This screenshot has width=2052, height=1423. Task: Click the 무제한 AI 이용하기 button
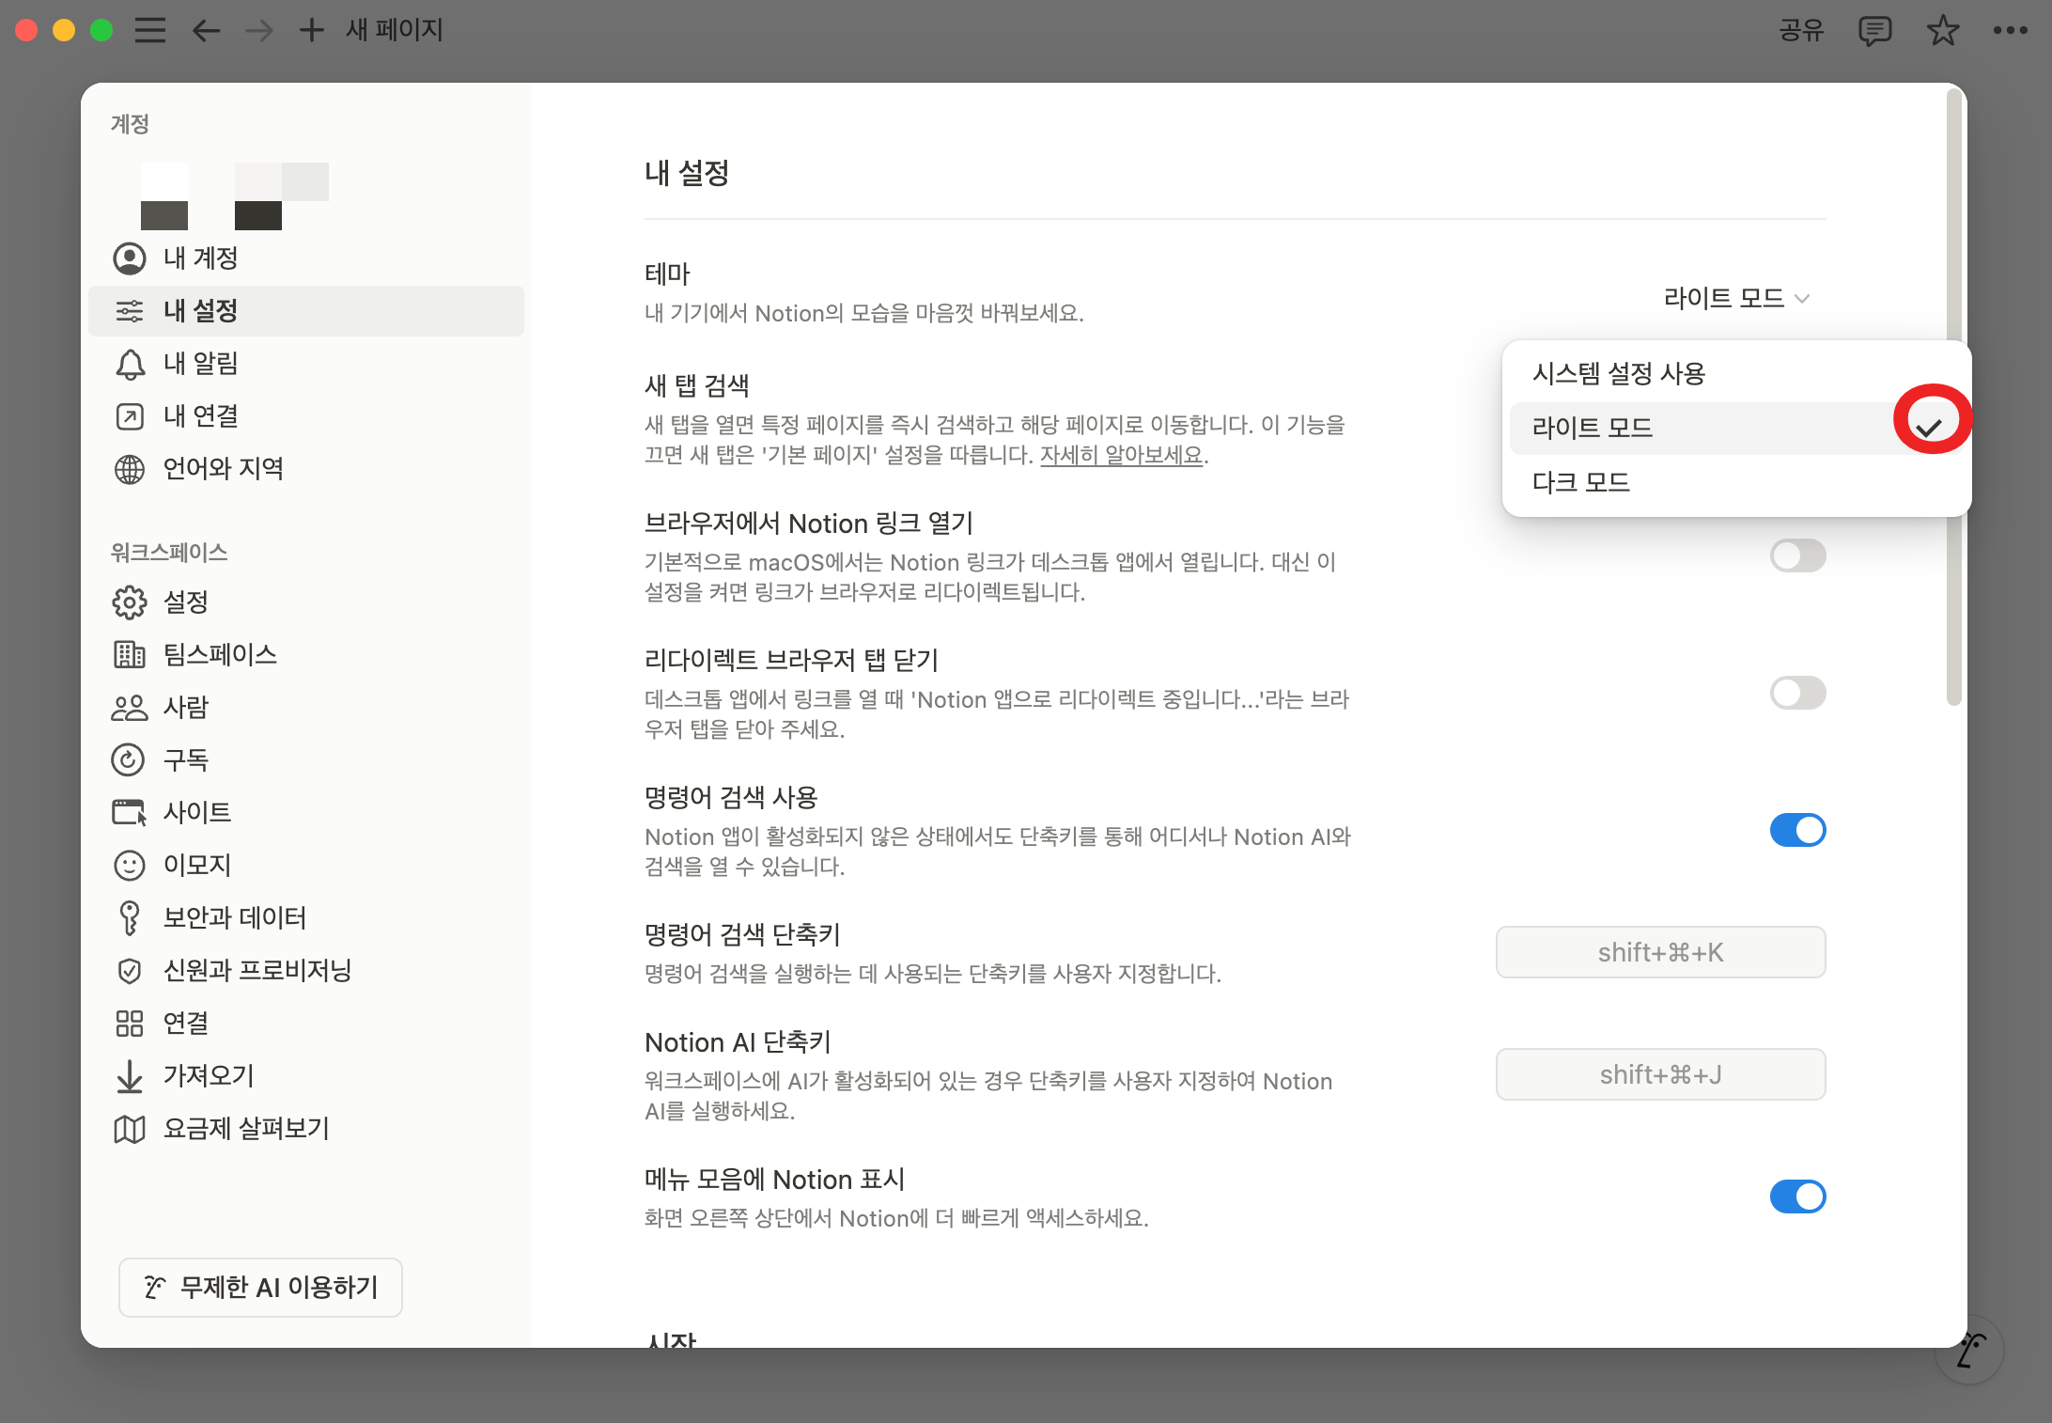tap(260, 1287)
